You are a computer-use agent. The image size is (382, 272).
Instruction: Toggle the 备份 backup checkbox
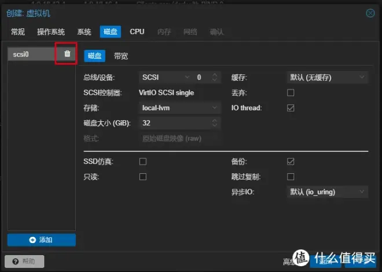point(291,161)
